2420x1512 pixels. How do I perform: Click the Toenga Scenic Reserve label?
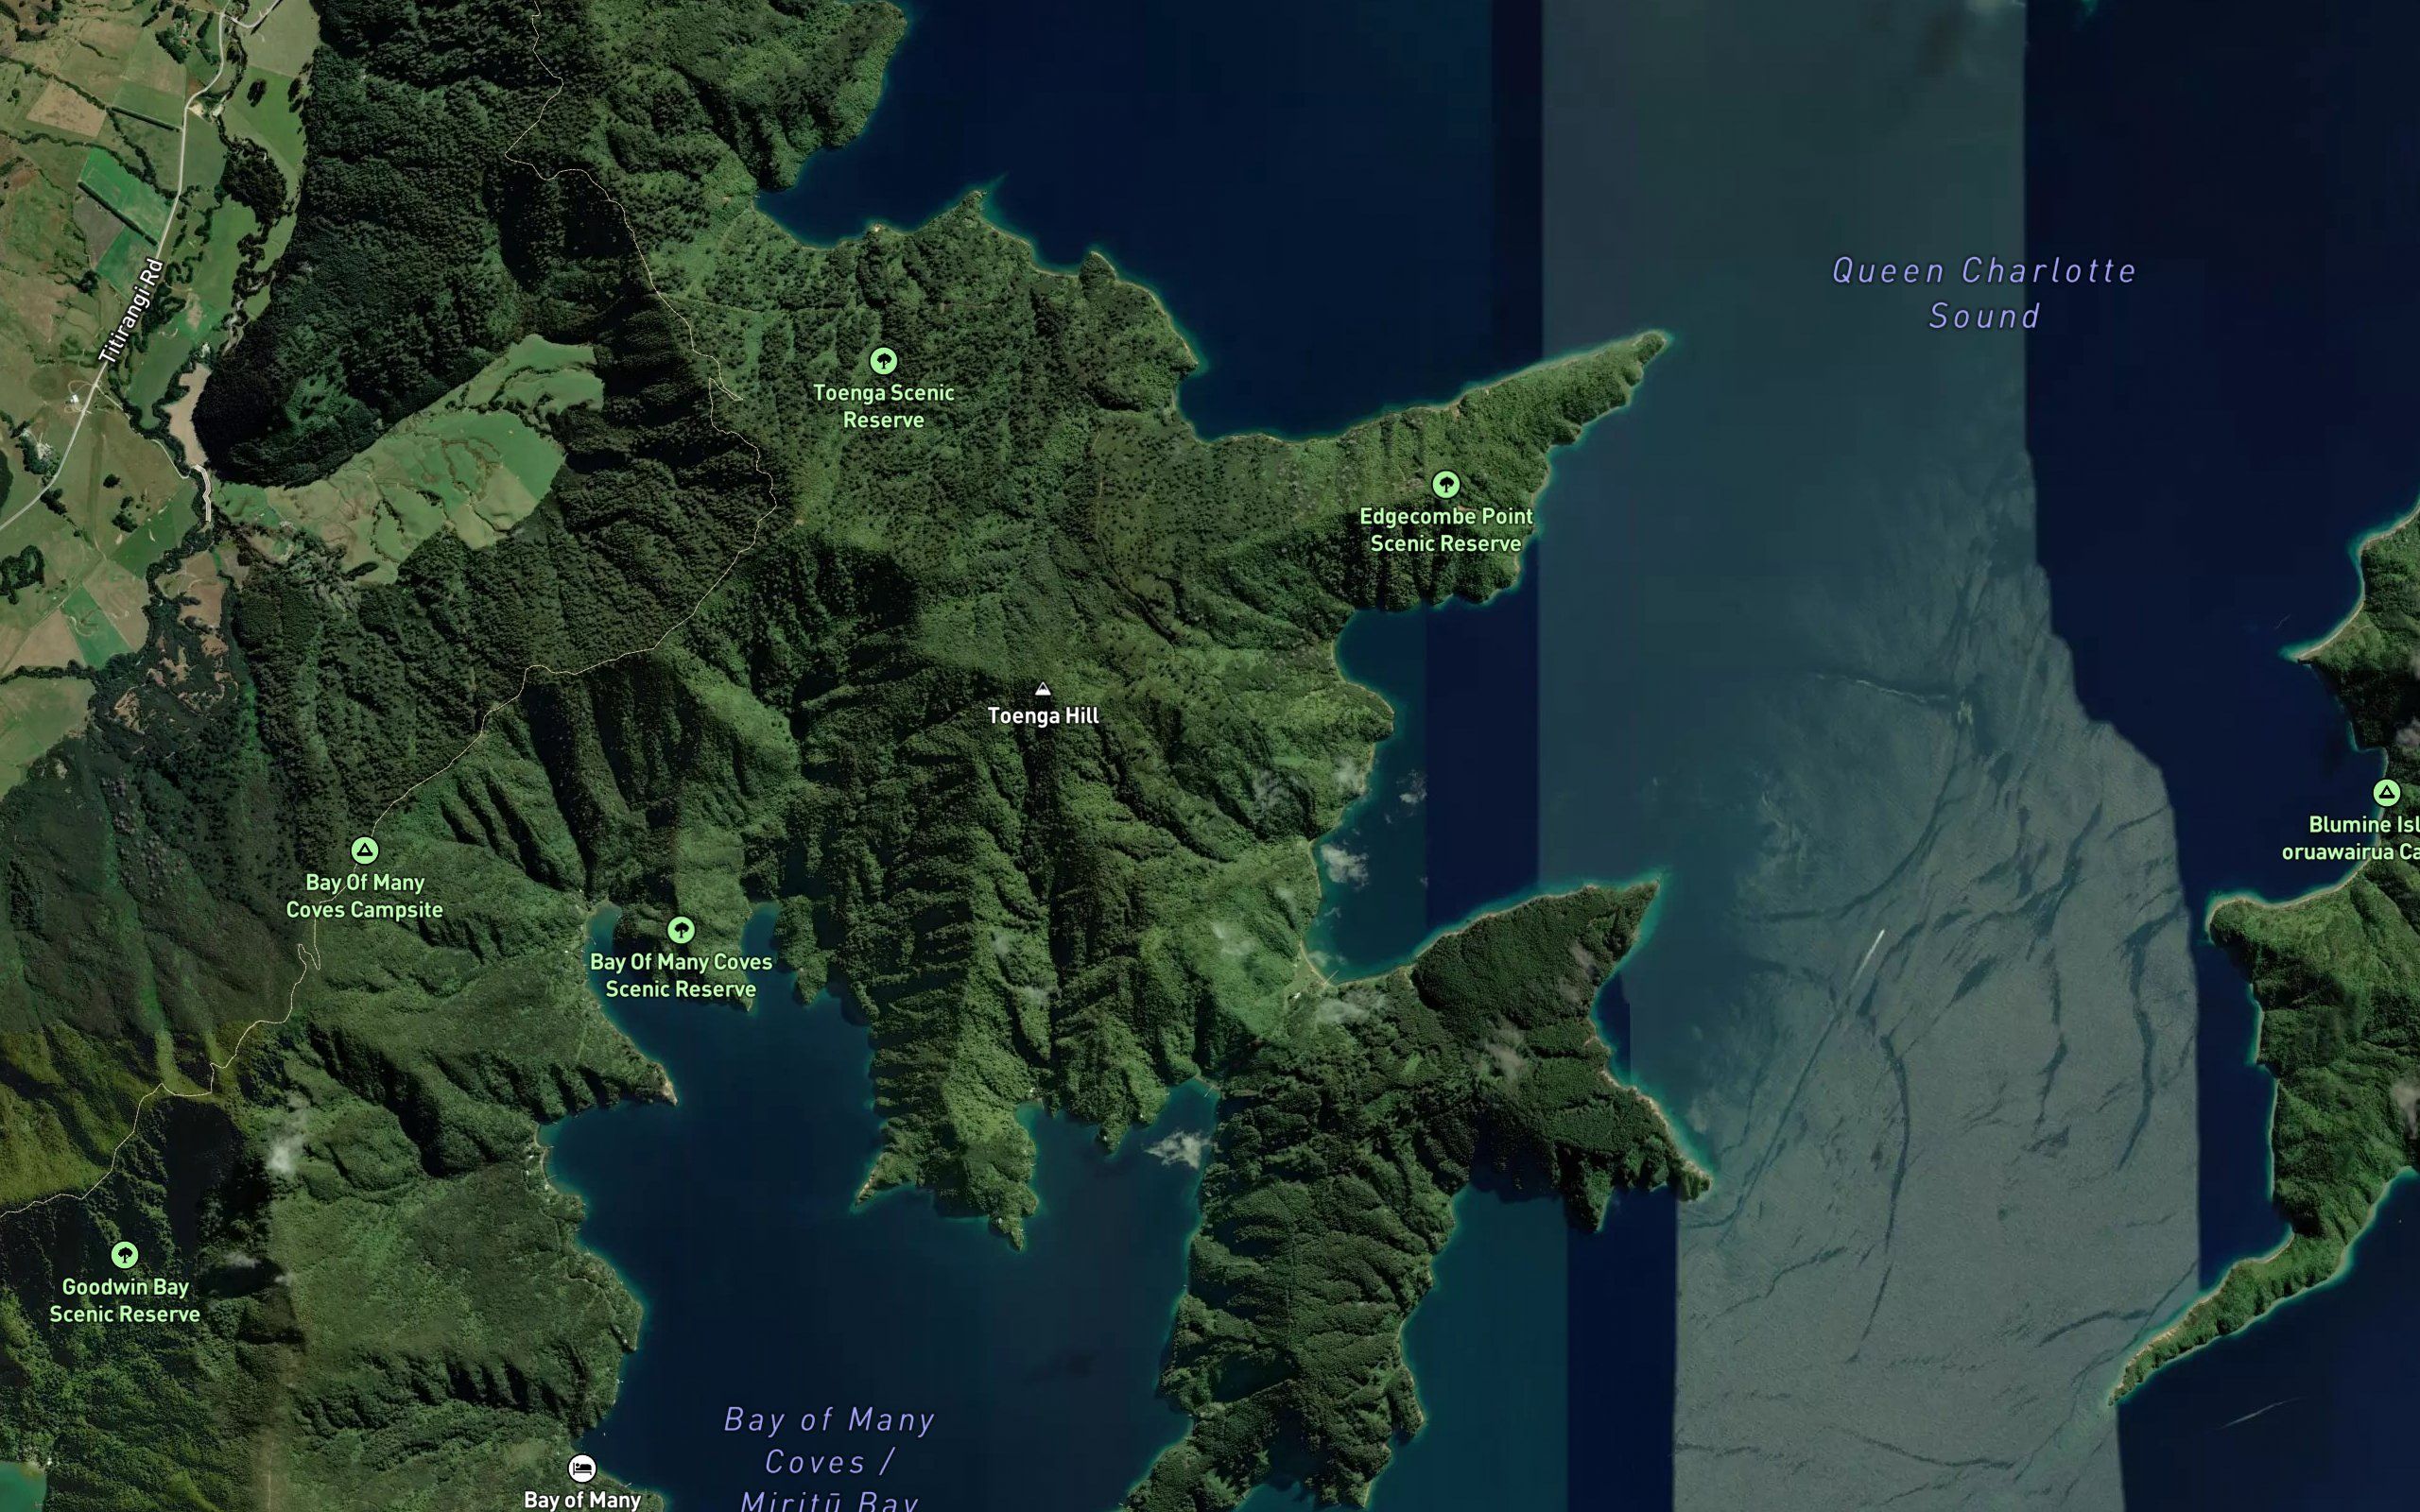click(x=883, y=406)
